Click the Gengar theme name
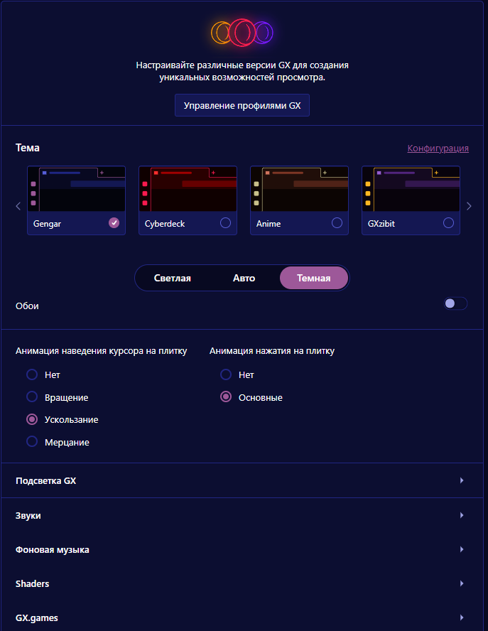488x631 pixels. (47, 224)
